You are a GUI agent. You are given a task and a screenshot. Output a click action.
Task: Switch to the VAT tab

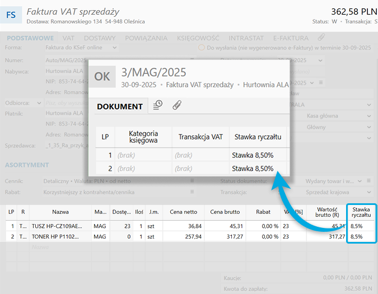click(x=69, y=38)
